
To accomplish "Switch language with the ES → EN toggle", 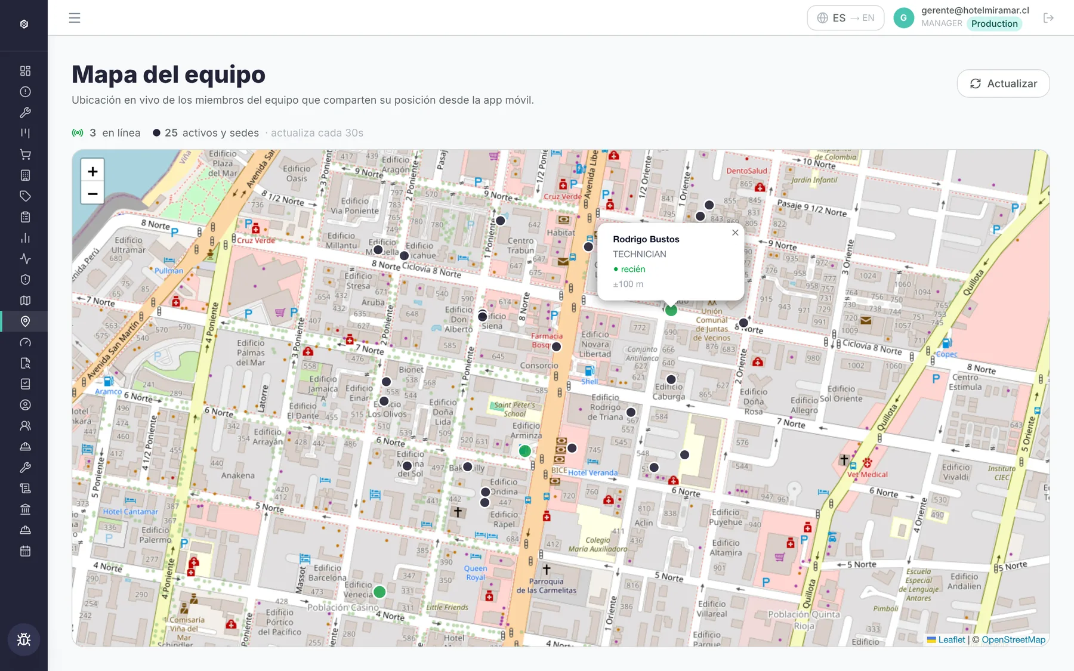I will tap(845, 18).
